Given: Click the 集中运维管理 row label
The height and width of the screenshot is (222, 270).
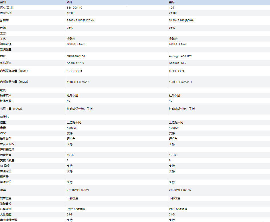Looking at the screenshot, I should coord(9,220).
